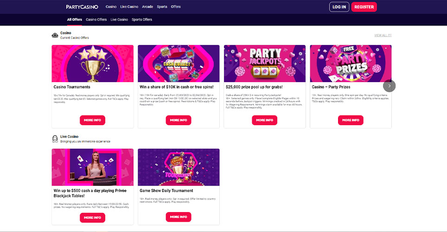The image size is (447, 232).
Task: Click the live dealer icon beside Live Casino heading
Action: pos(55,139)
